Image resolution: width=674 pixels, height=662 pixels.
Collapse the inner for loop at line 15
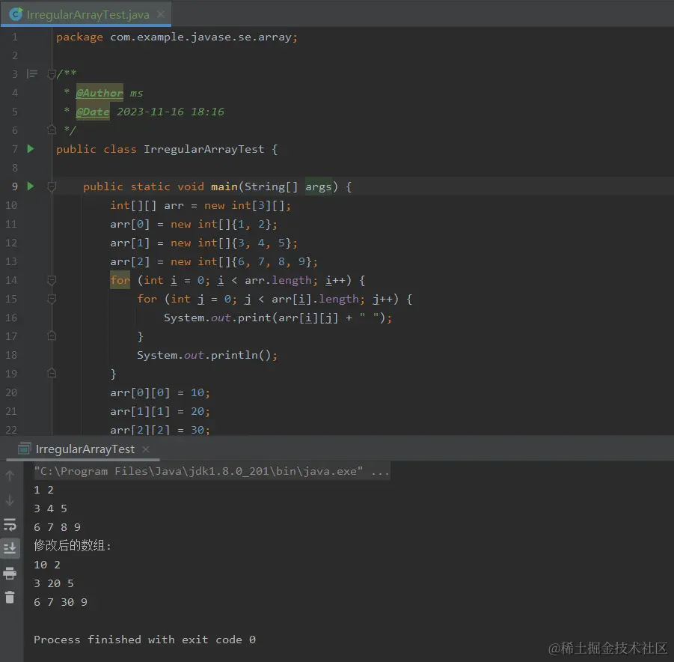pyautogui.click(x=52, y=299)
